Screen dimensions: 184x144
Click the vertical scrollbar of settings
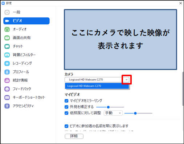tap(183, 89)
